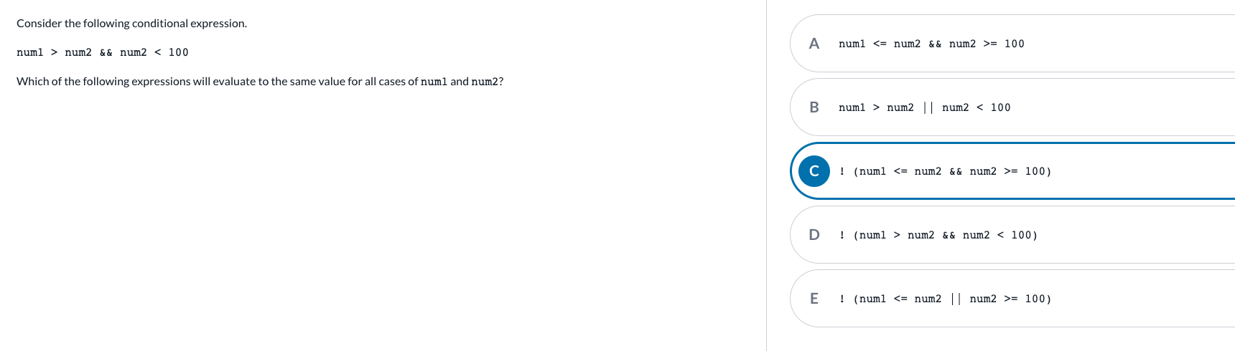Click expression num1 <= num2 && num2 >= 100 without negation
Image resolution: width=1235 pixels, height=351 pixels.
click(x=931, y=44)
